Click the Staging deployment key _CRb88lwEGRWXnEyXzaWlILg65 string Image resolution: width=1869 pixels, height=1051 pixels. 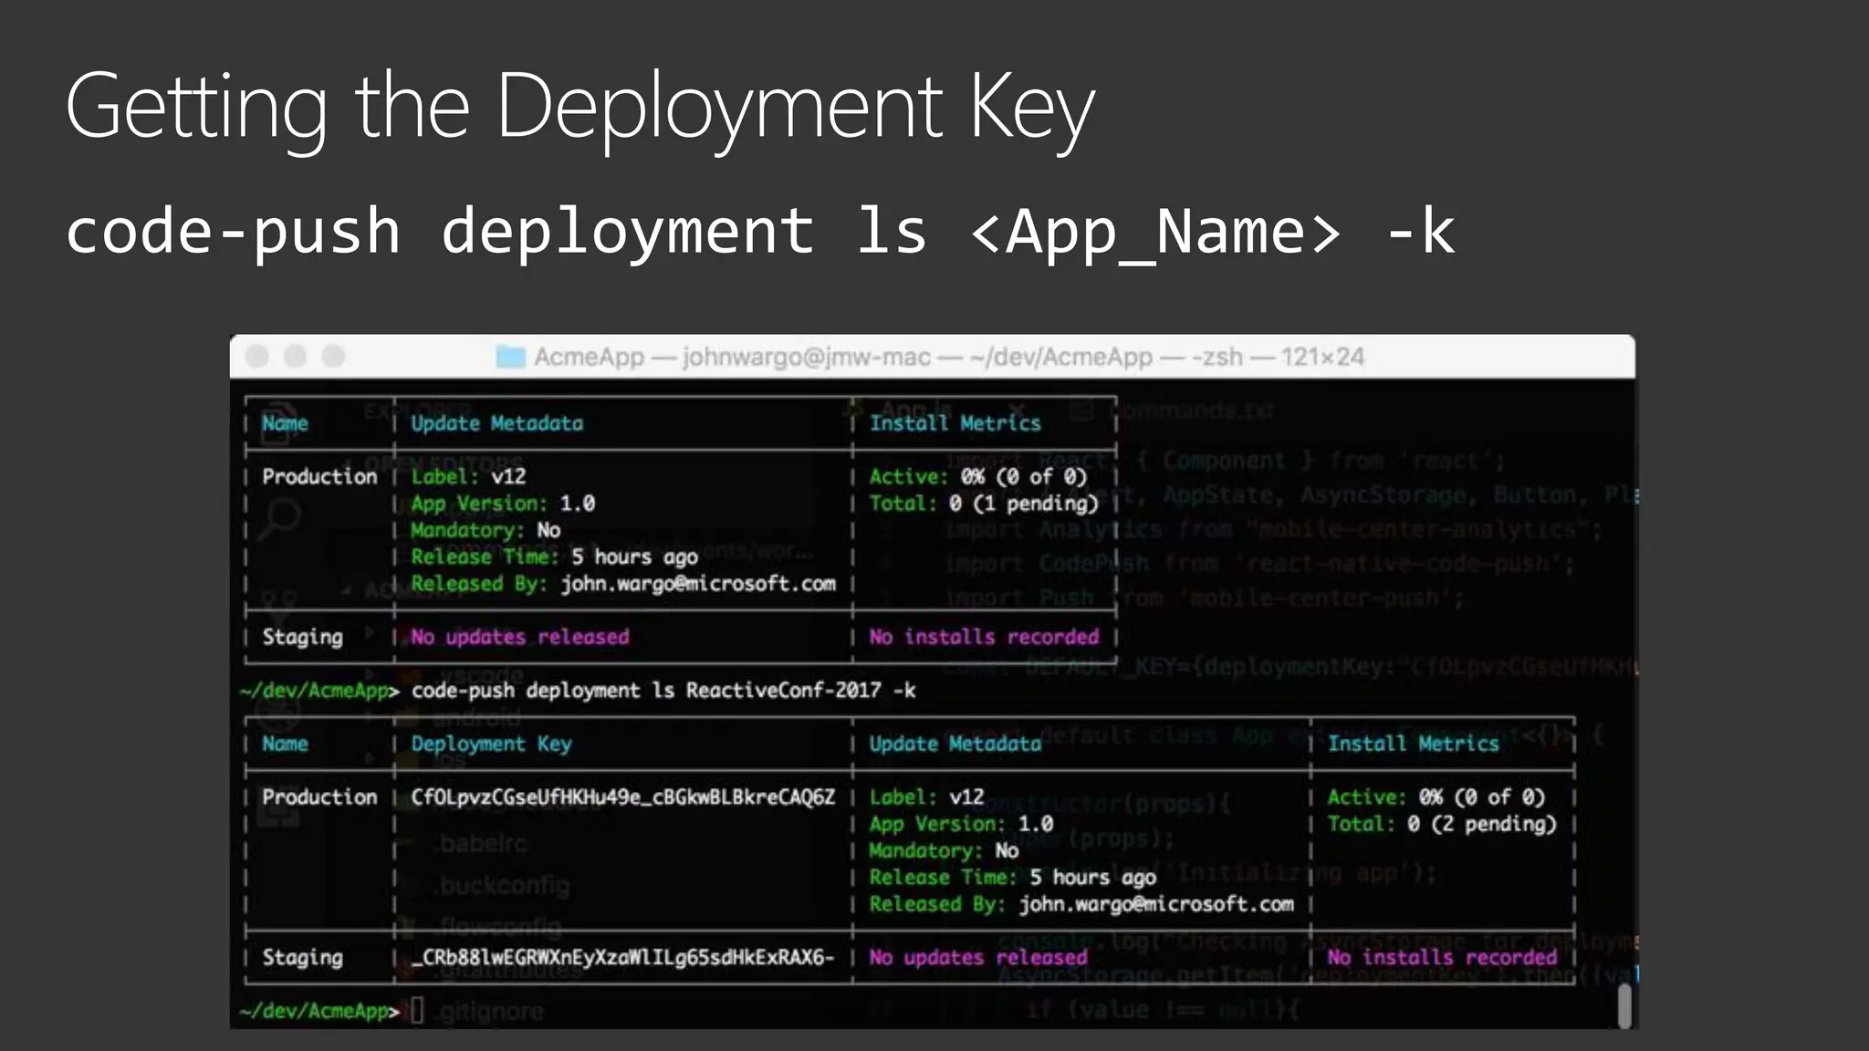[x=622, y=957]
